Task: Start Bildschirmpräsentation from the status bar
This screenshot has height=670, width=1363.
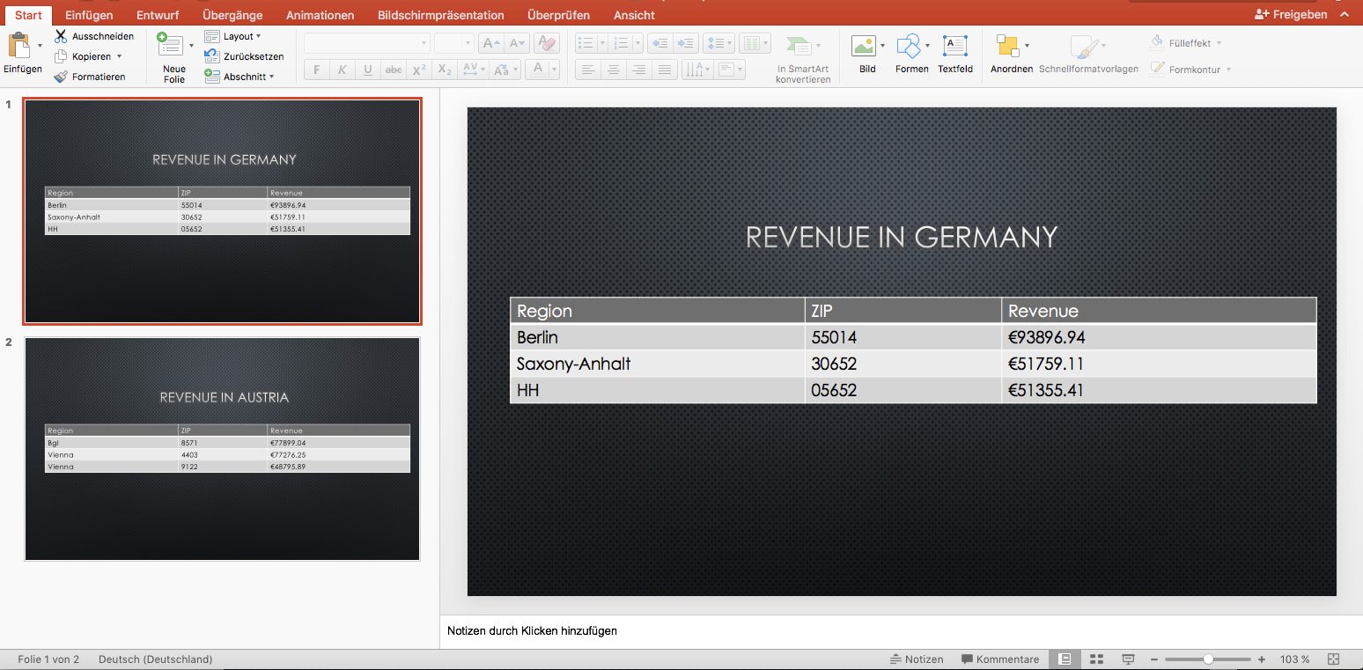Action: (1128, 659)
